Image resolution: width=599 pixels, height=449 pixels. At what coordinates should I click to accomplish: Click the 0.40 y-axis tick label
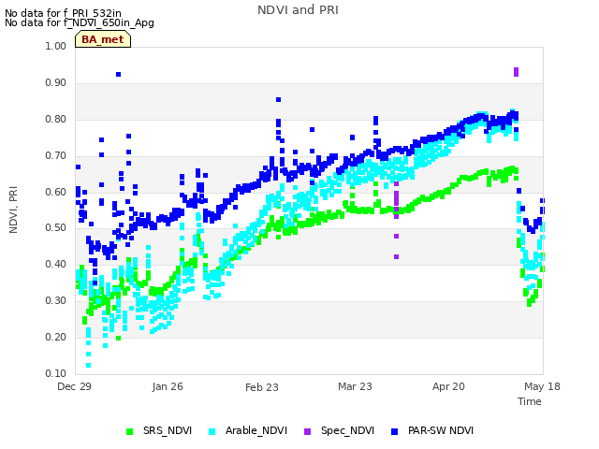56,264
